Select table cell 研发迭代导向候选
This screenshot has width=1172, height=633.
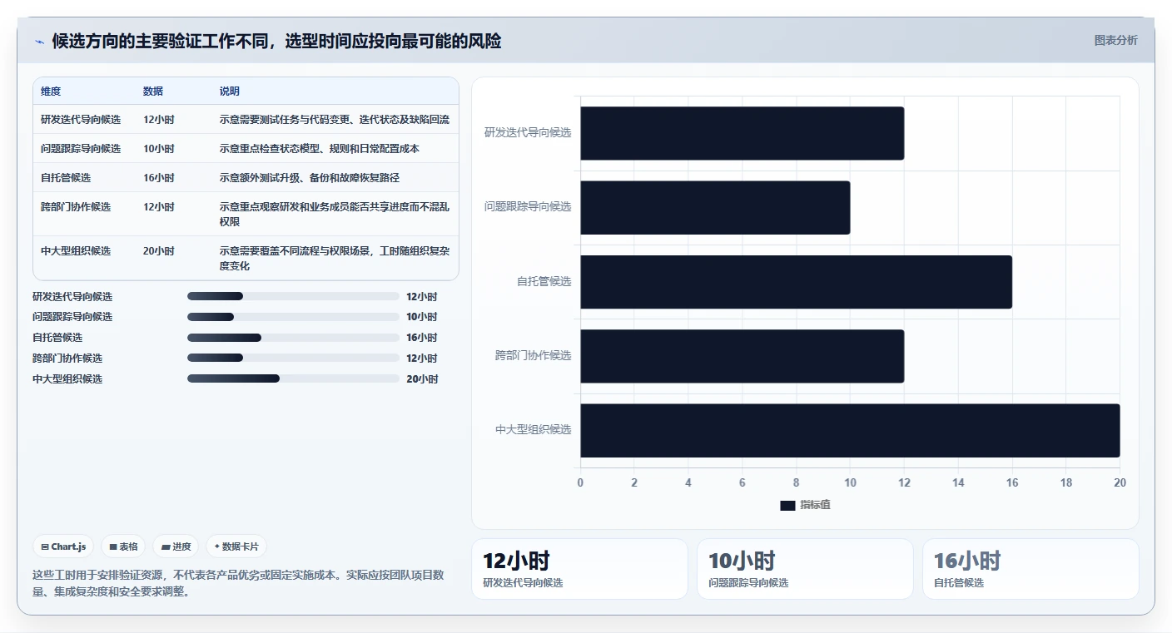tap(81, 120)
